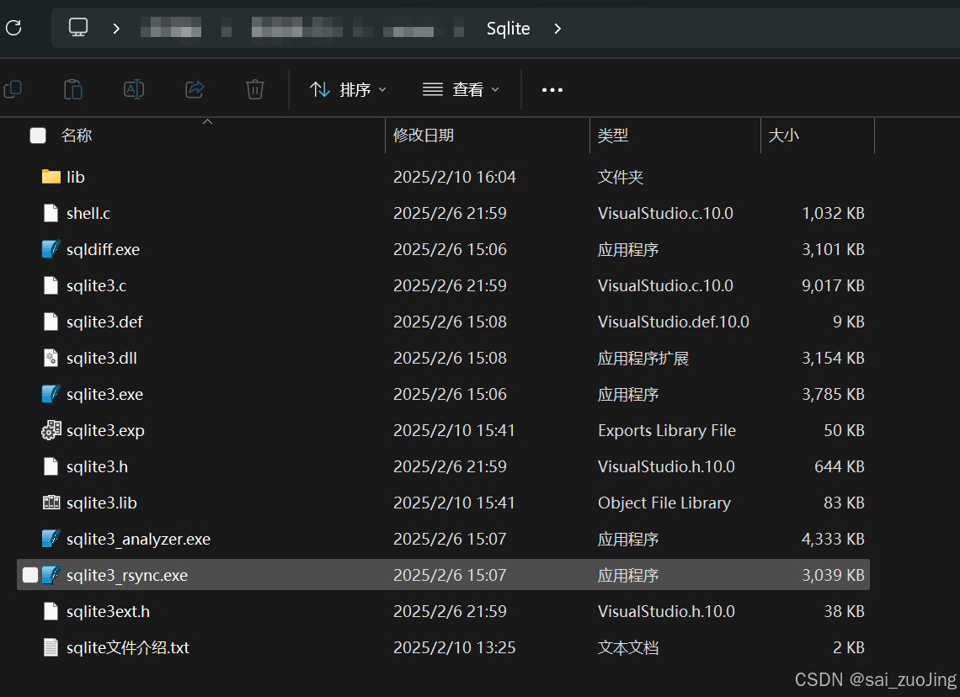Check the select-all checkbox in header
Viewport: 960px width, 697px height.
pyautogui.click(x=37, y=135)
